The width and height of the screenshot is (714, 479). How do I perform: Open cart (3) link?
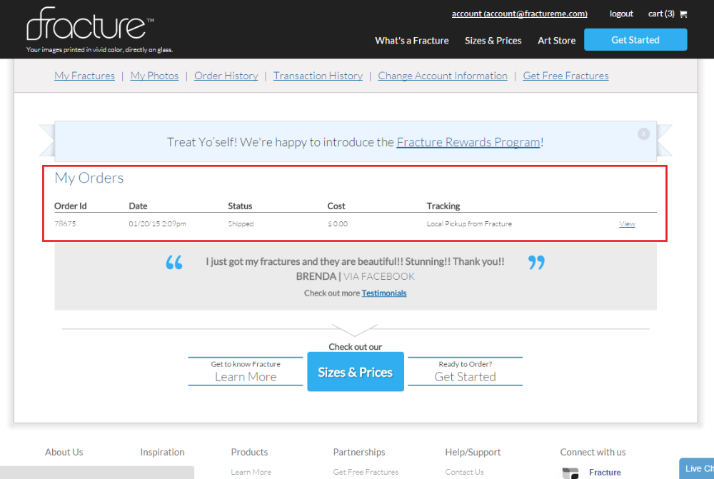(661, 14)
